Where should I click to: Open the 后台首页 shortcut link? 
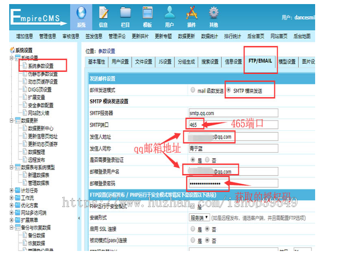[256, 36]
